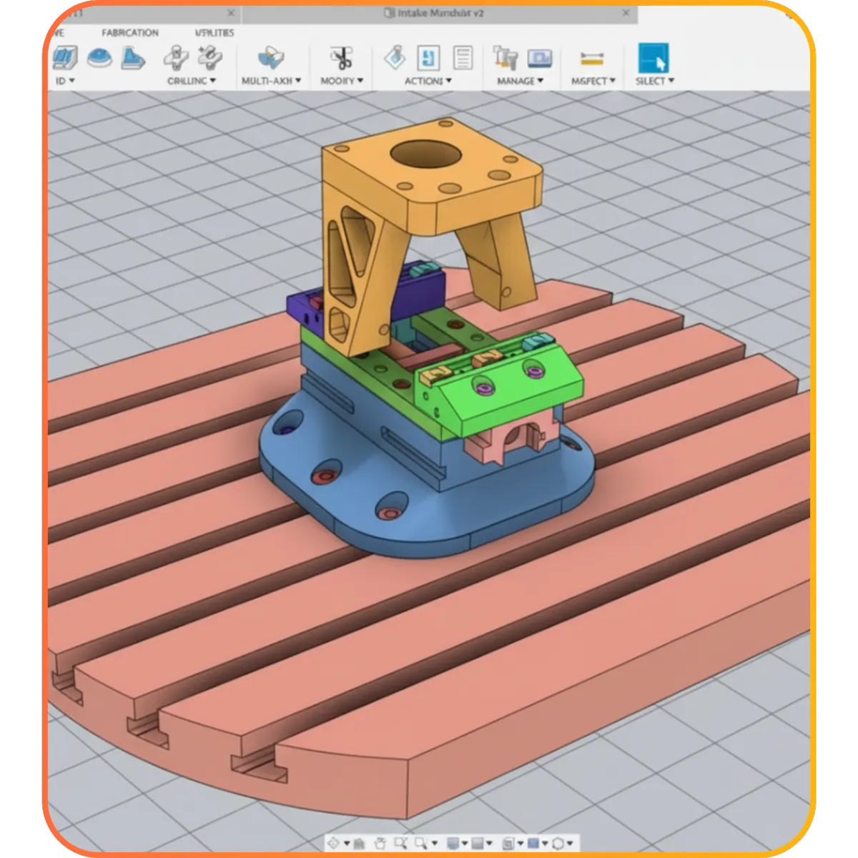Open the display settings dropdown arrow
This screenshot has width=858, height=858.
[x=465, y=844]
